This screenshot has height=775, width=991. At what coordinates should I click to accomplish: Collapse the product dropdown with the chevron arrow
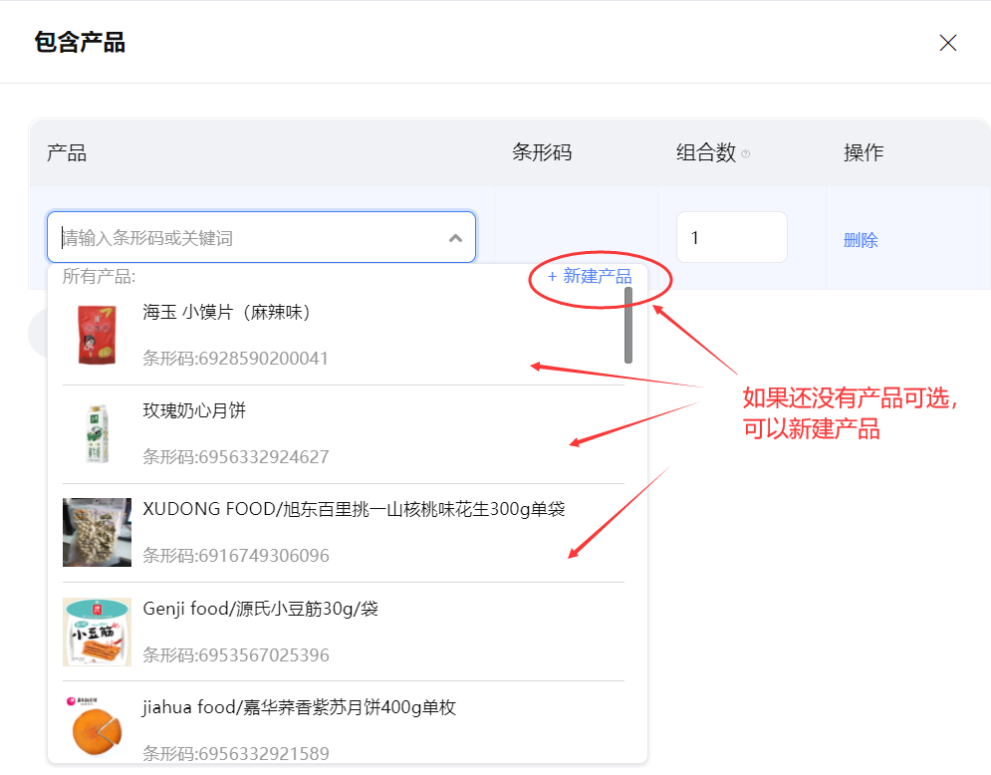tap(455, 238)
